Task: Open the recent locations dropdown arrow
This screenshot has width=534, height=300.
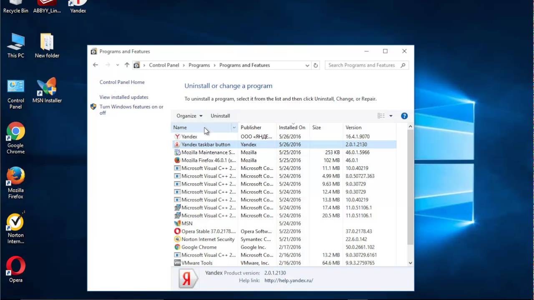Action: pyautogui.click(x=118, y=65)
